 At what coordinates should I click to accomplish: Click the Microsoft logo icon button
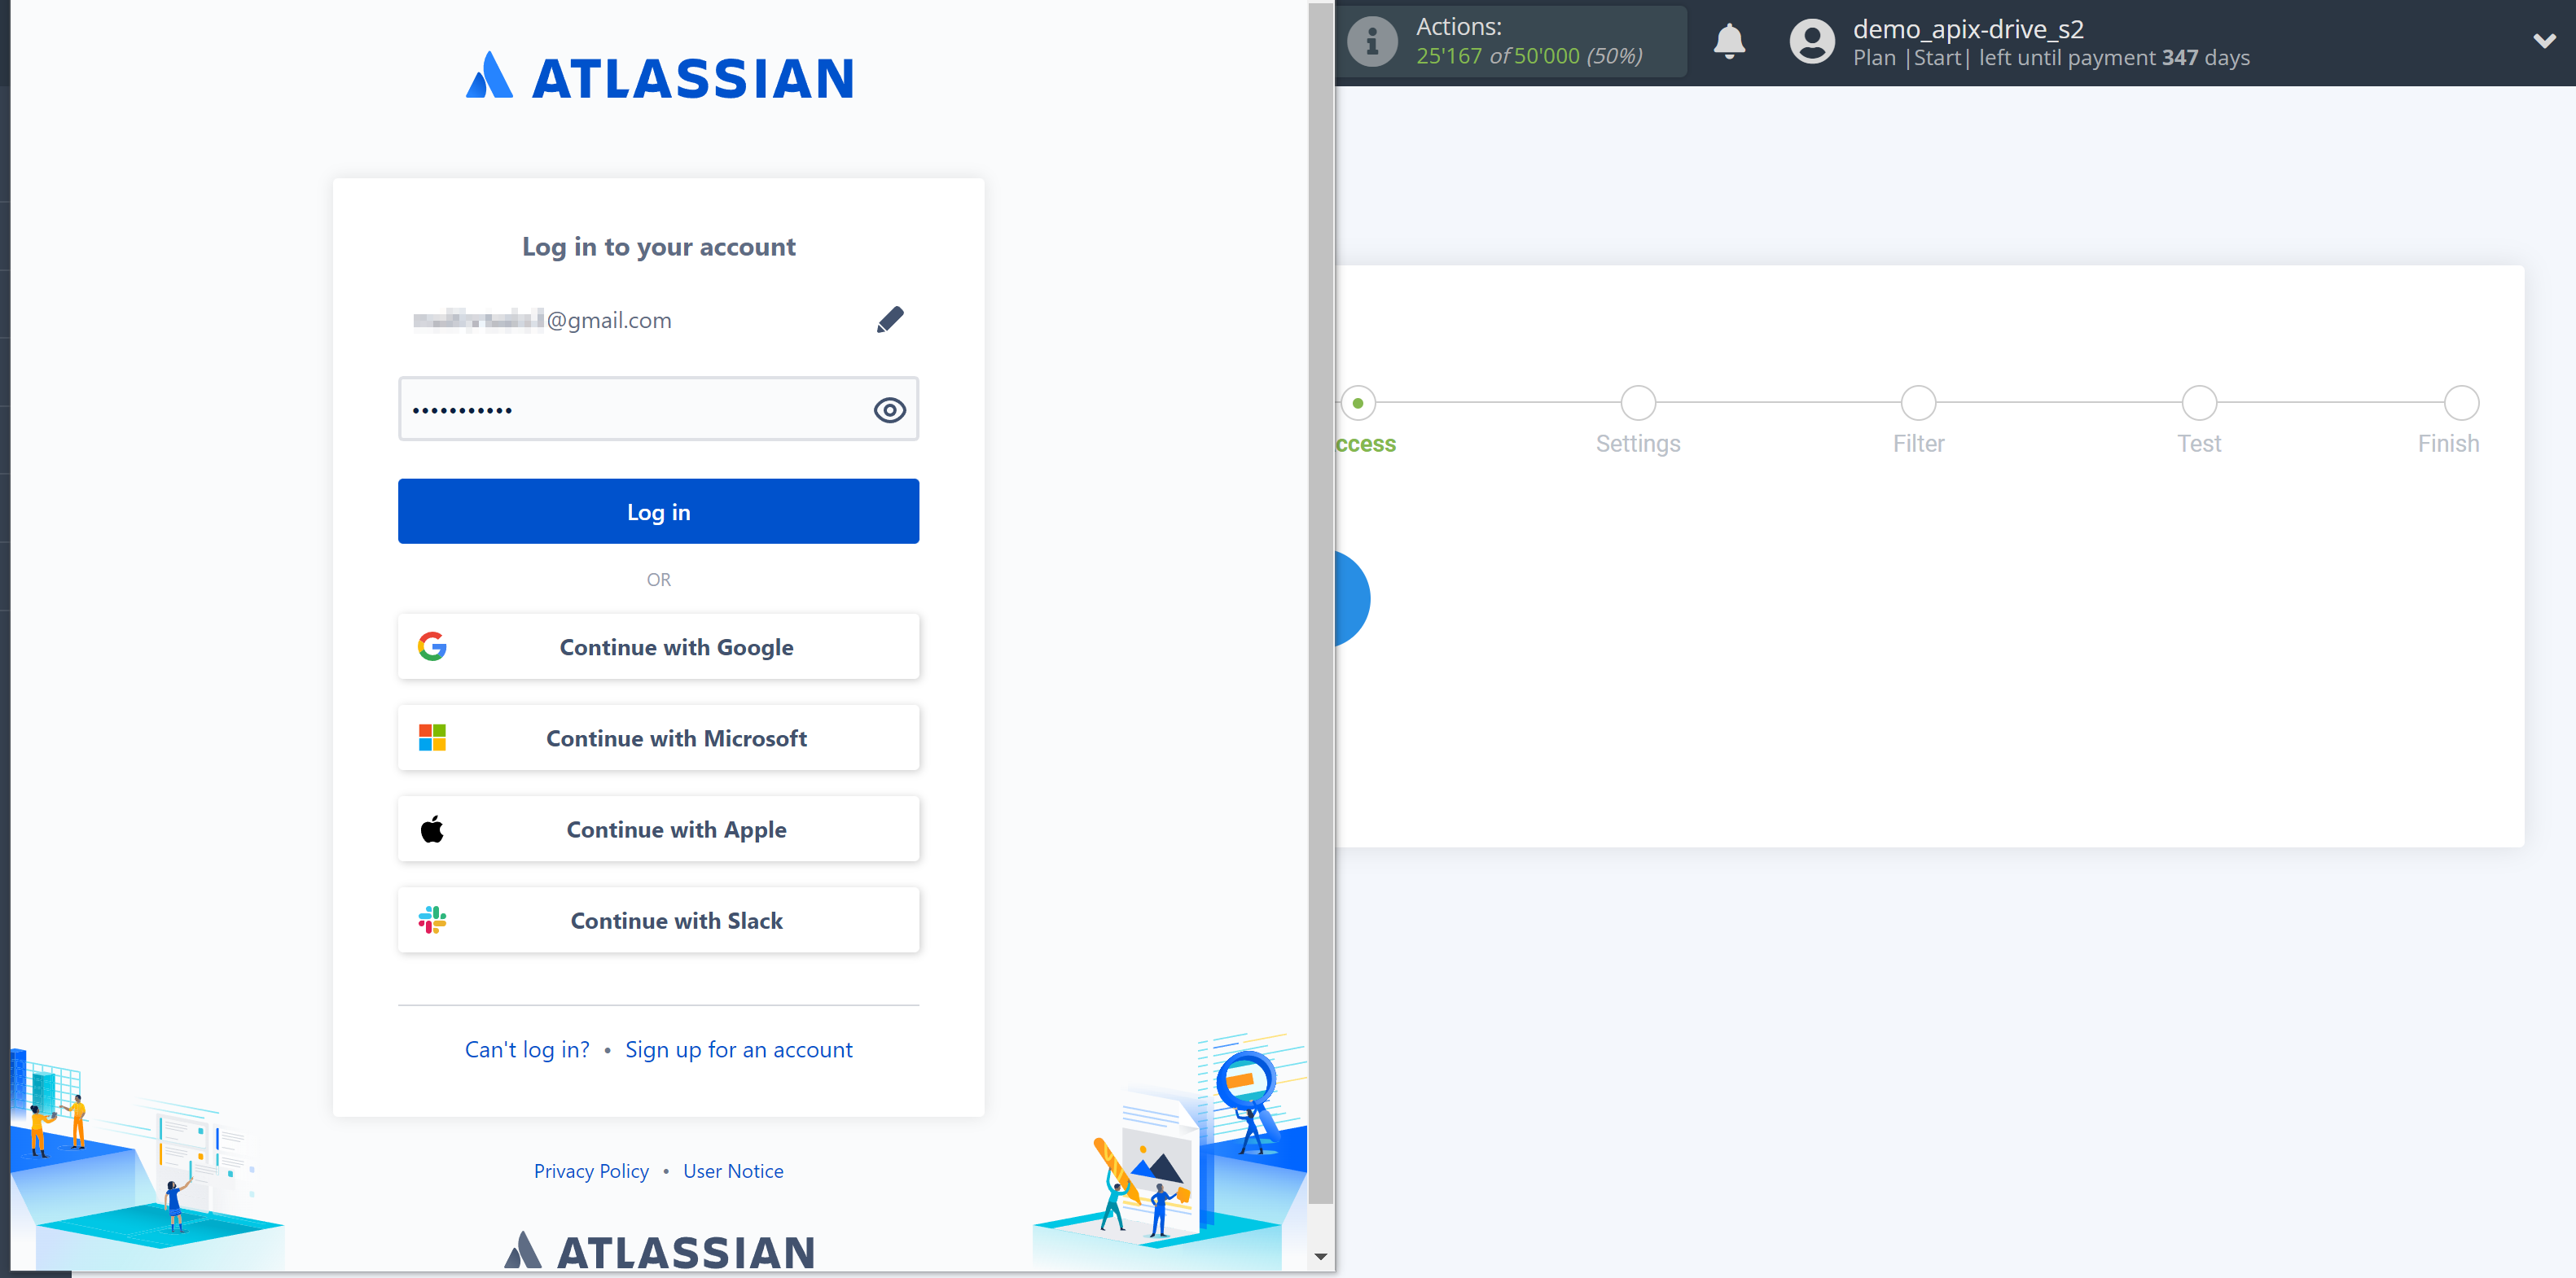434,737
